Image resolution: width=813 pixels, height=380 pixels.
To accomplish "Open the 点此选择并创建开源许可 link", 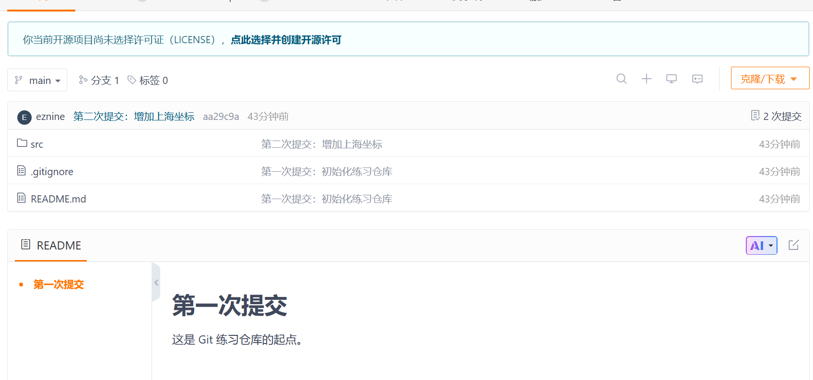I will [286, 40].
